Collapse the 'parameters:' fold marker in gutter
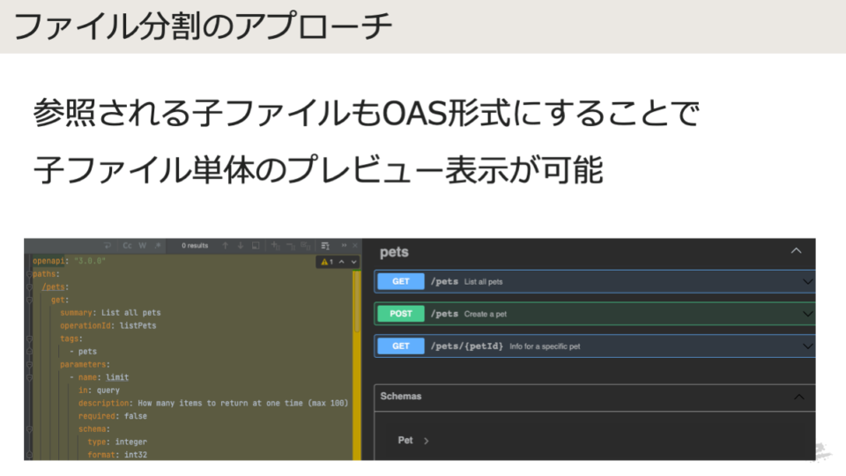 29,365
